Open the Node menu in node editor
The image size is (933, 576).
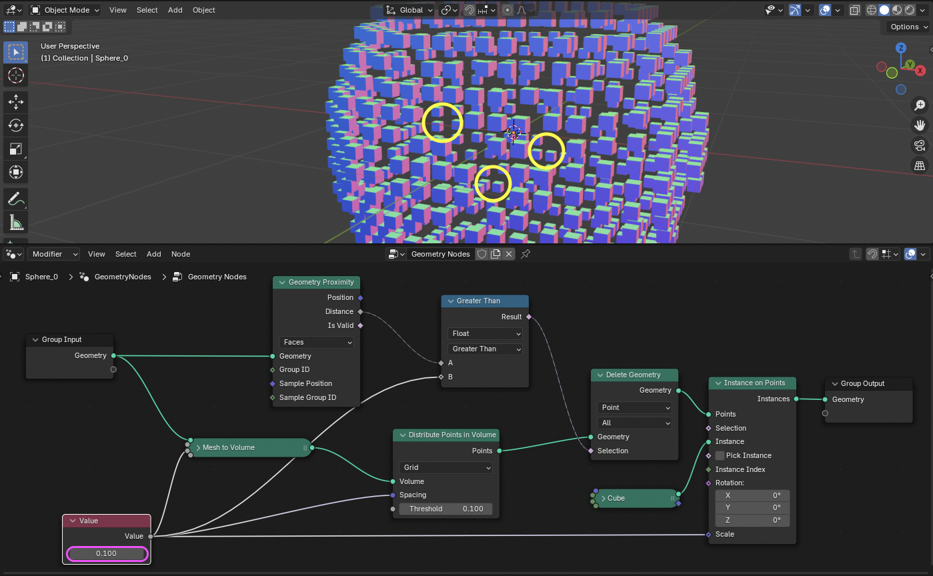[181, 254]
